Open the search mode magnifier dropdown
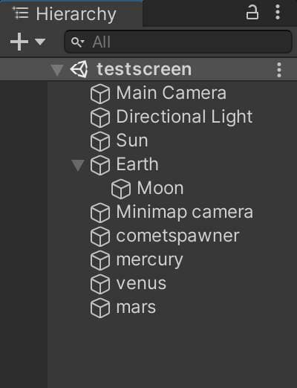This screenshot has width=297, height=388. click(77, 42)
